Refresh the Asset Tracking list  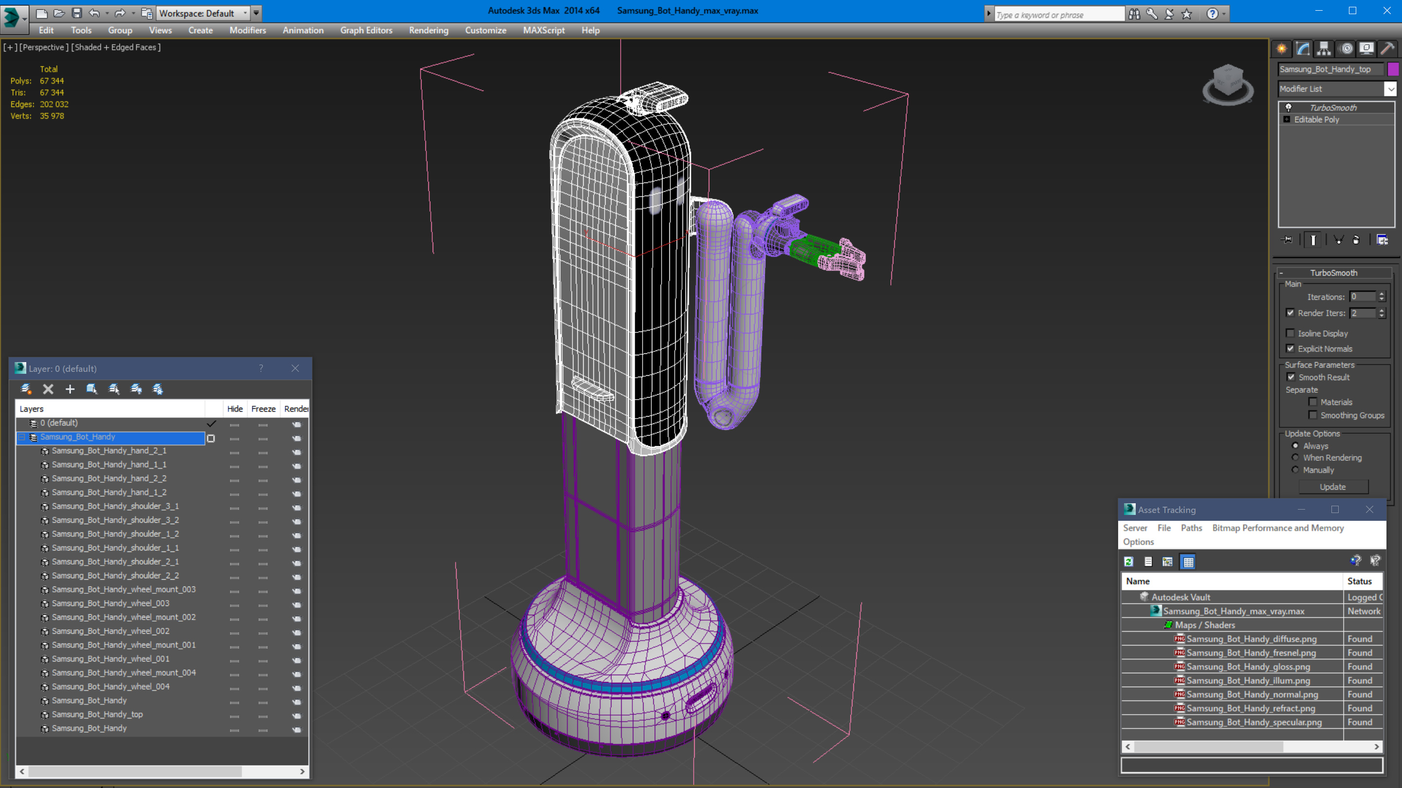1129,562
